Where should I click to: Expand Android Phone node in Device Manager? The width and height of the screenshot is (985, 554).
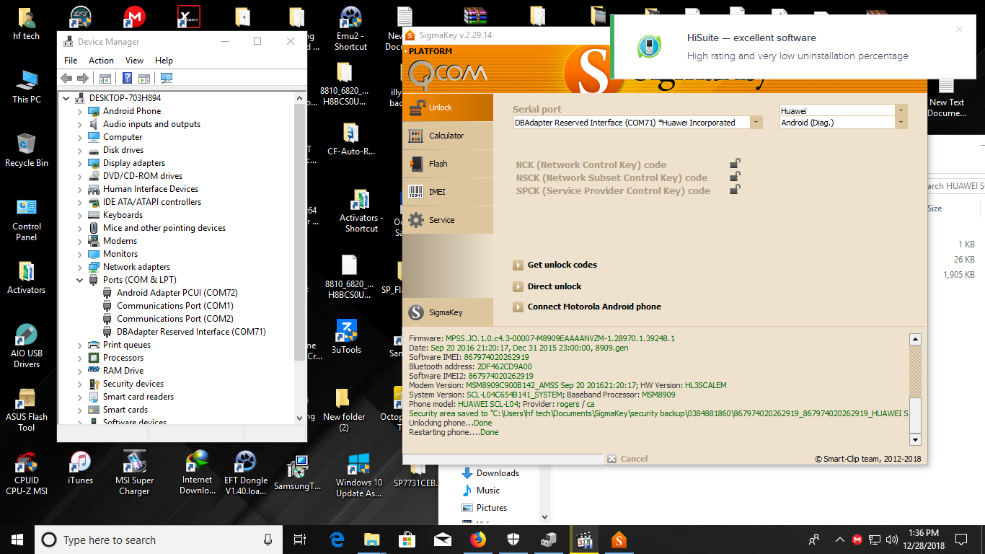pos(80,111)
